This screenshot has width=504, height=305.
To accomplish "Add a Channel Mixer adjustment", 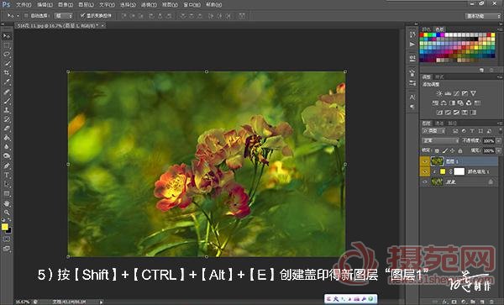I will (469, 103).
